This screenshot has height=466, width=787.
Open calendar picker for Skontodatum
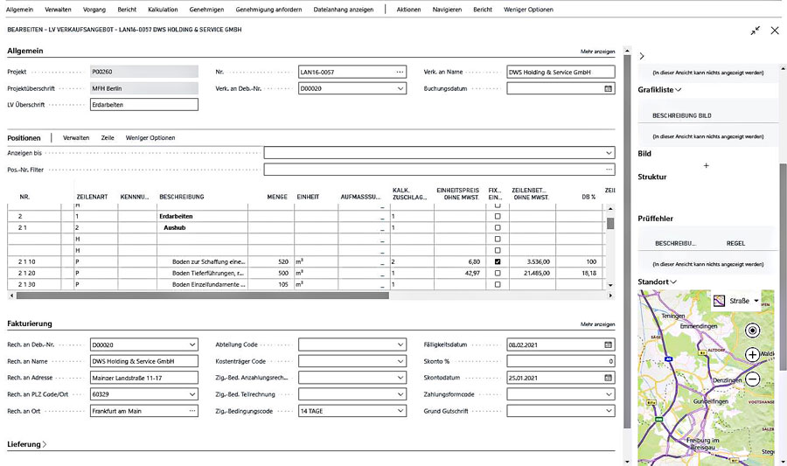tap(608, 378)
